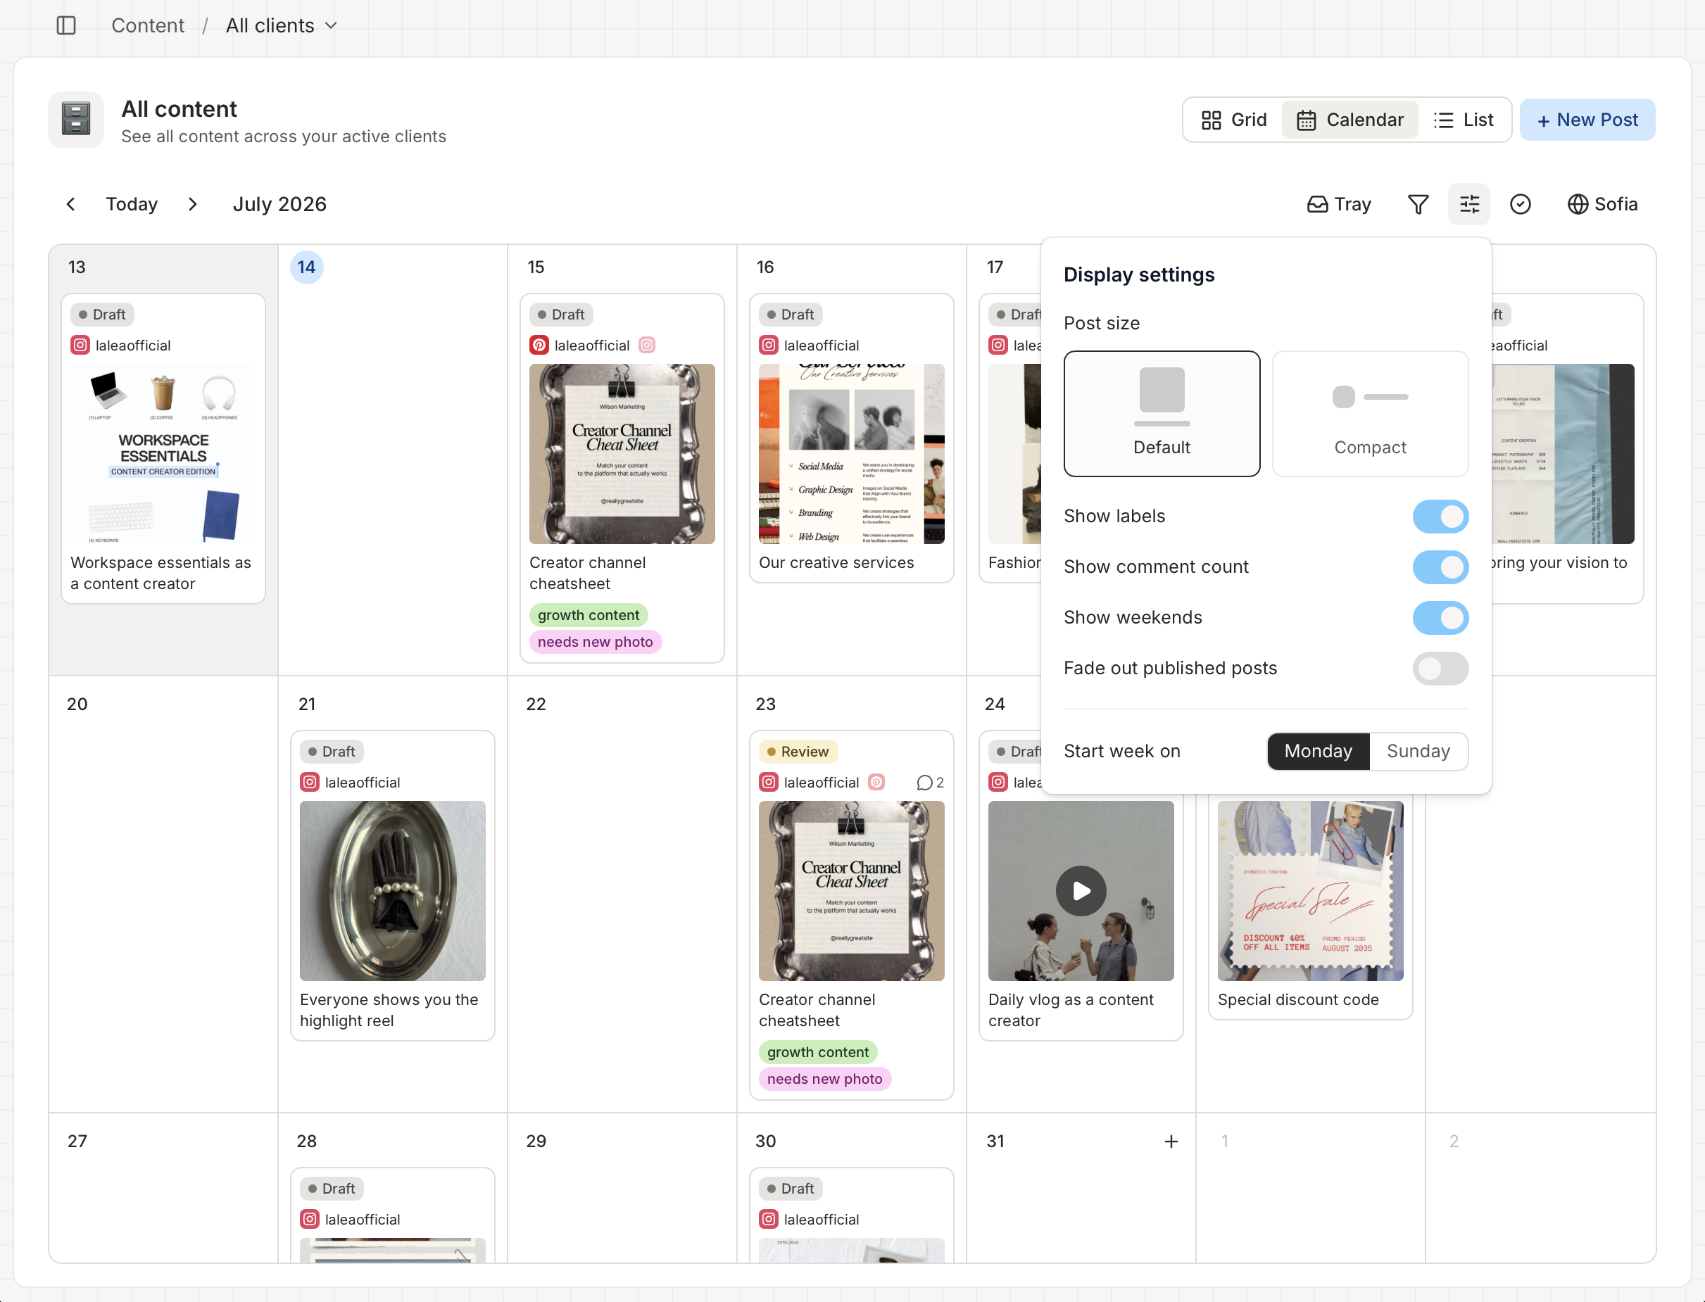This screenshot has width=1705, height=1302.
Task: Go to previous month arrow
Action: (x=70, y=205)
